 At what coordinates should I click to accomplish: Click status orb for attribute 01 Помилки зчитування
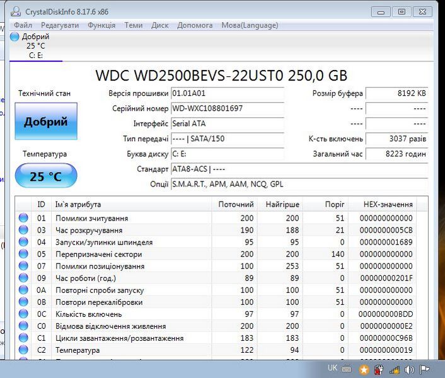[23, 218]
